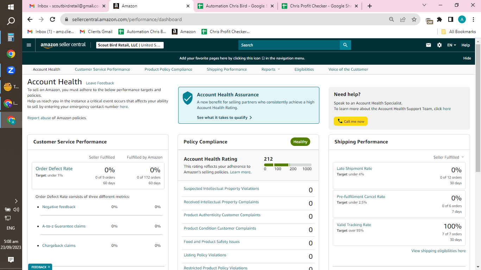Open the messages envelope icon

(429, 45)
